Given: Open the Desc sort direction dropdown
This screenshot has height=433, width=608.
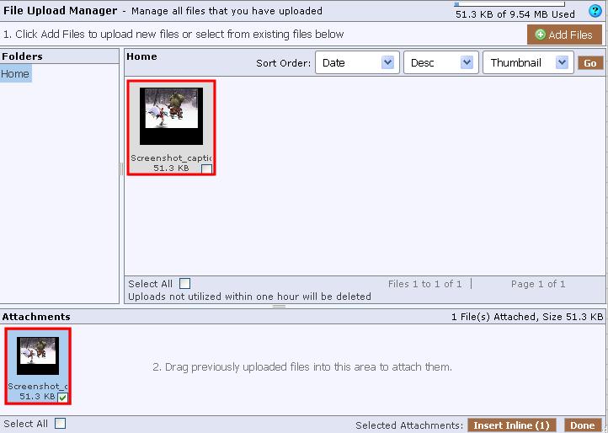Looking at the screenshot, I should (x=441, y=63).
